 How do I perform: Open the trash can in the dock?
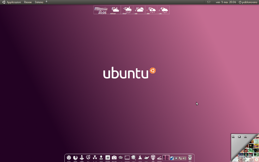190,158
